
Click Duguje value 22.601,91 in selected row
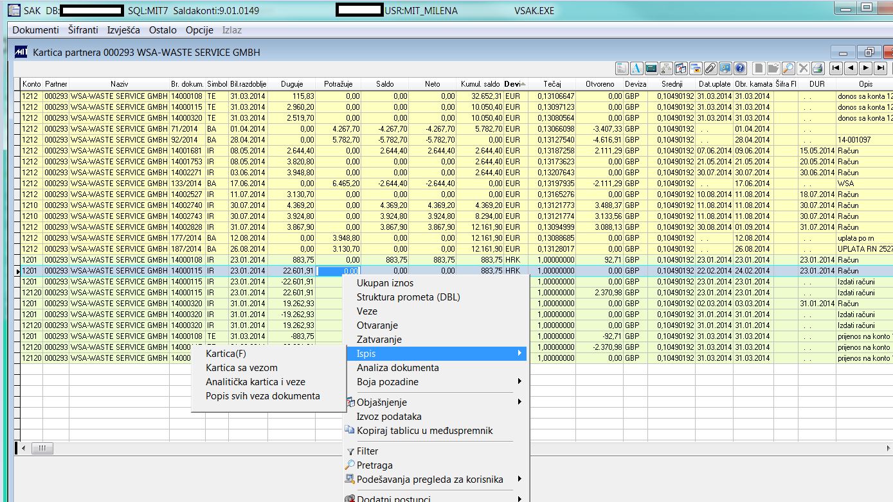292,271
